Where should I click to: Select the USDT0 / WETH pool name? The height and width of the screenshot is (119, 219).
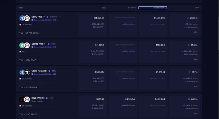(39, 44)
